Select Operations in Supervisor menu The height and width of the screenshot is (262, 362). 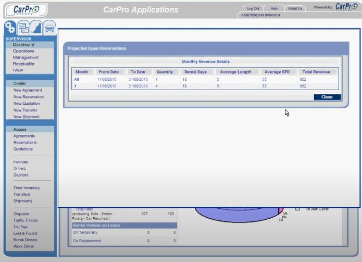23,51
